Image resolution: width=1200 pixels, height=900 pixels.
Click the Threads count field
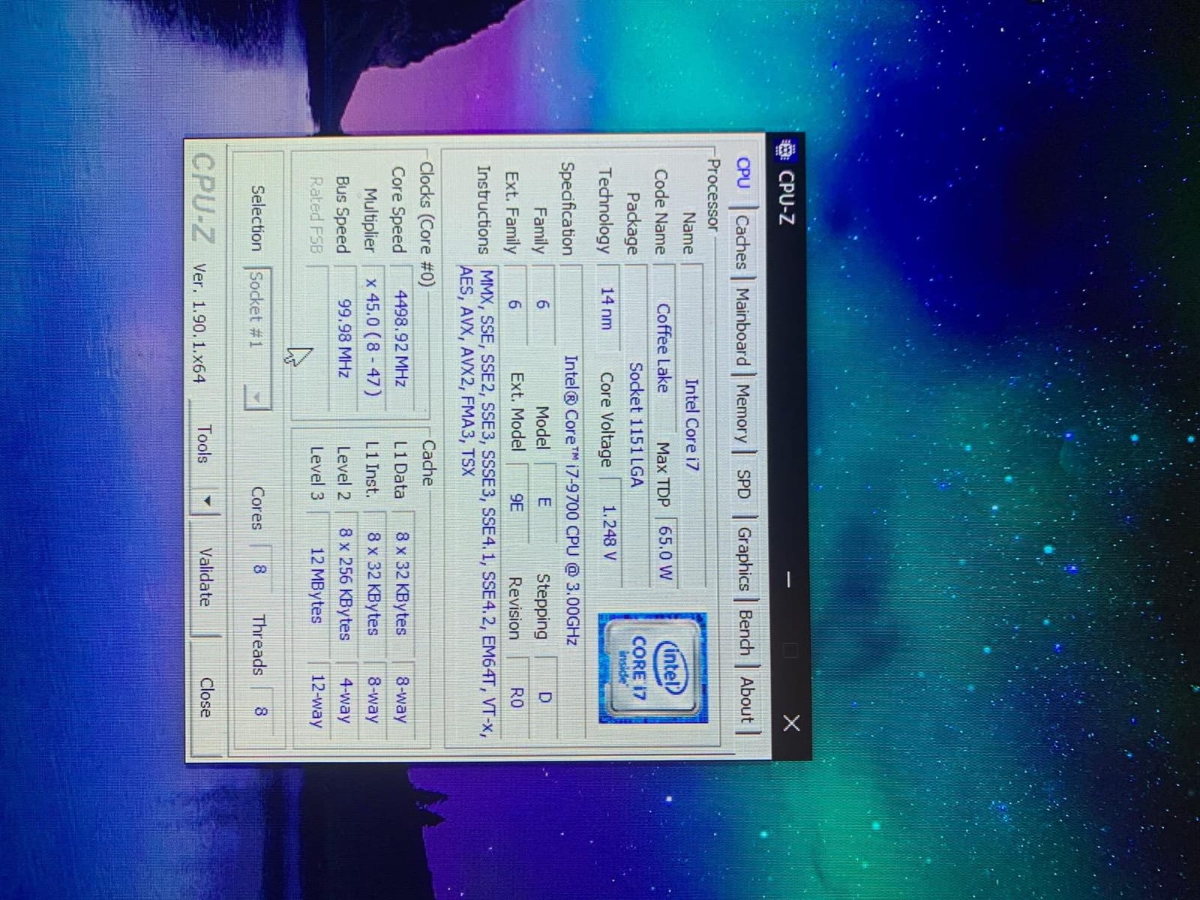(x=259, y=711)
